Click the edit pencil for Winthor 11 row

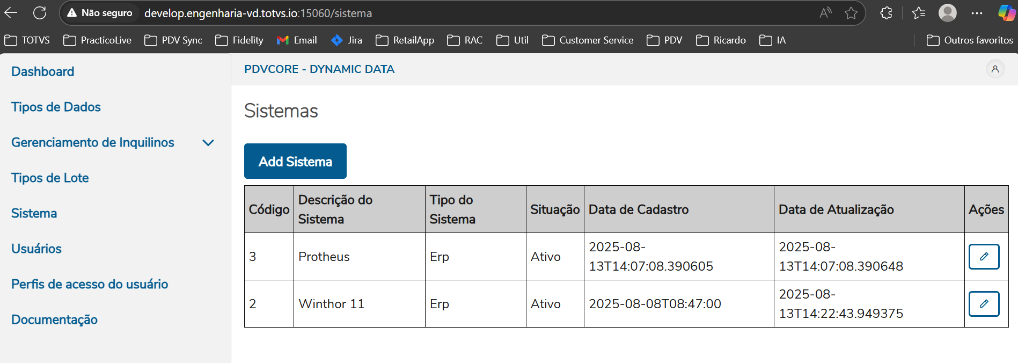(x=984, y=304)
